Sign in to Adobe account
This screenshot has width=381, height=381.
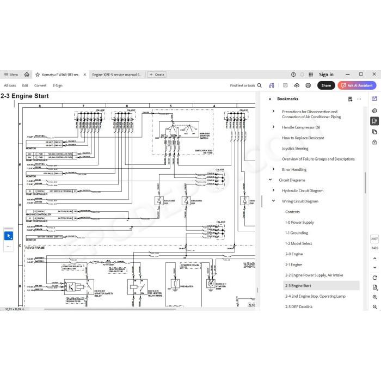tap(326, 75)
